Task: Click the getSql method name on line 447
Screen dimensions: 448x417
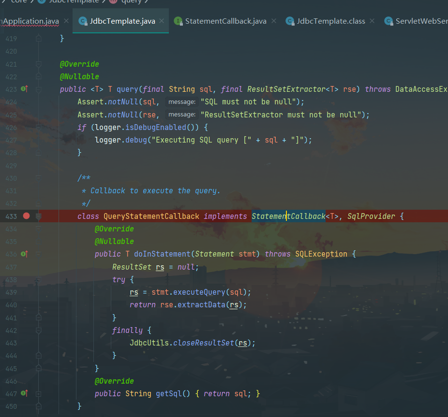Action: pyautogui.click(x=169, y=394)
